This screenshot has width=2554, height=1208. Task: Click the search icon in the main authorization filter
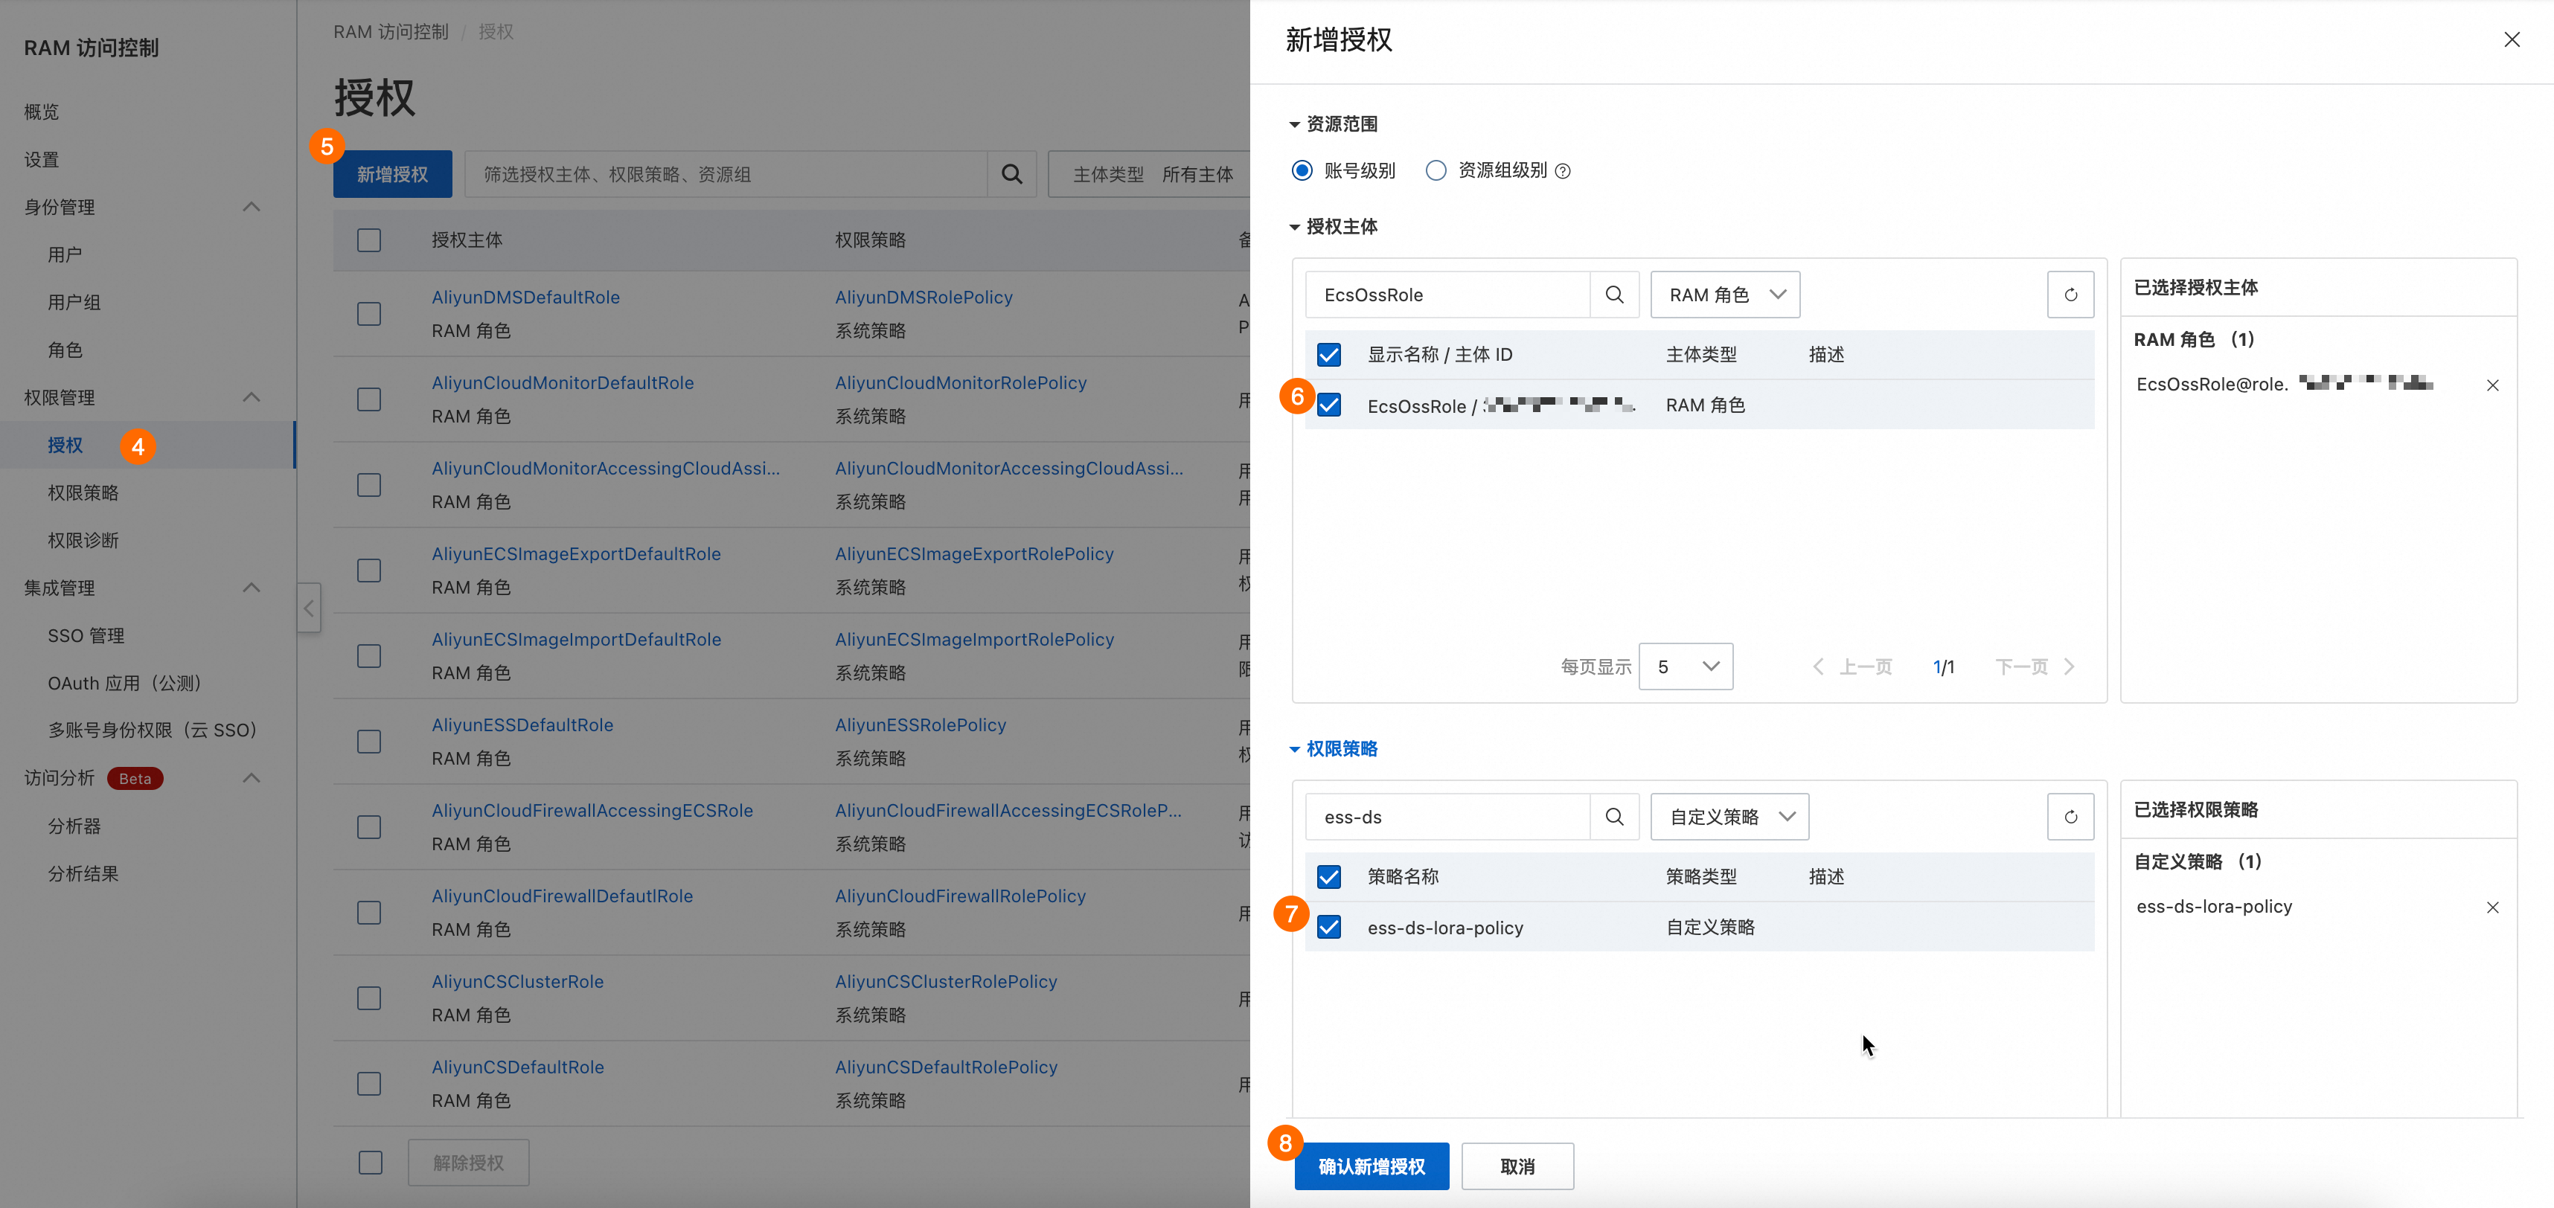pos(1011,174)
